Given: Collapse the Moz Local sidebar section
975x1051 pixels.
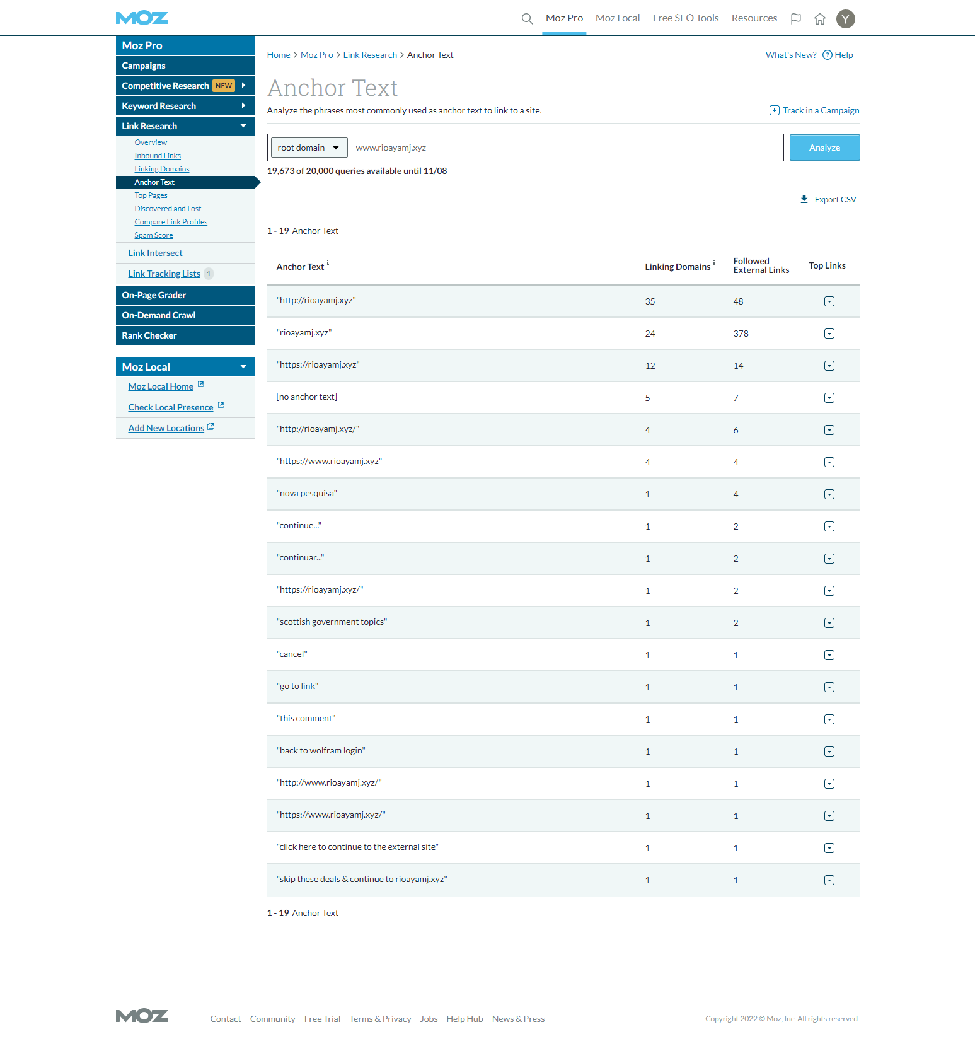Looking at the screenshot, I should pos(243,366).
